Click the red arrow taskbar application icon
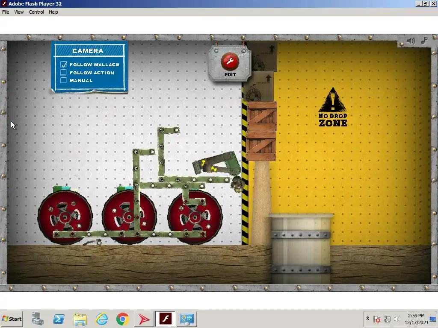This screenshot has height=328, width=438. [144, 319]
